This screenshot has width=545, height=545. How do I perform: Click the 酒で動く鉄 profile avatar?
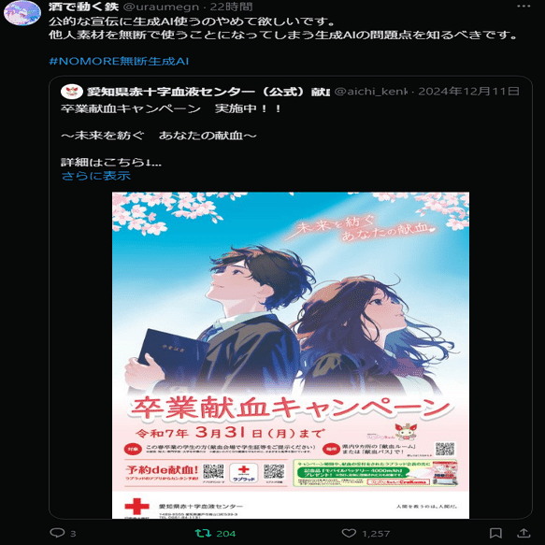[x=22, y=13]
